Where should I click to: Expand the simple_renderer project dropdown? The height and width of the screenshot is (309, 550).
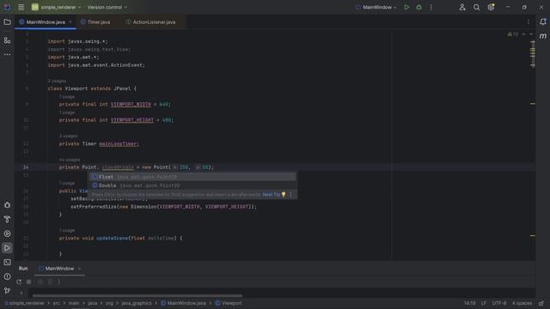[57, 7]
